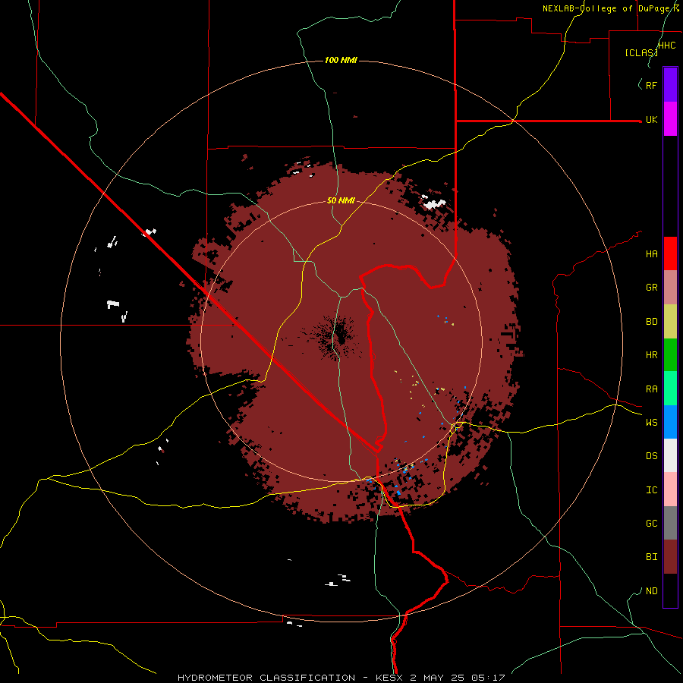
Task: Click the IC legend label
Action: 651,489
